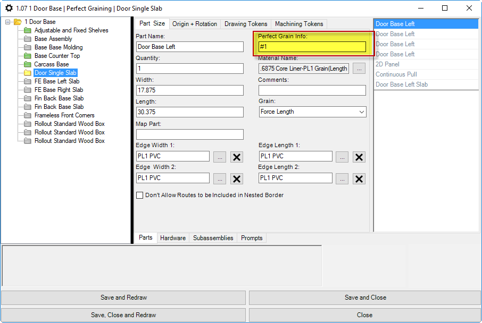Click the empty Map Part field
Image resolution: width=482 pixels, height=323 pixels.
(x=190, y=134)
